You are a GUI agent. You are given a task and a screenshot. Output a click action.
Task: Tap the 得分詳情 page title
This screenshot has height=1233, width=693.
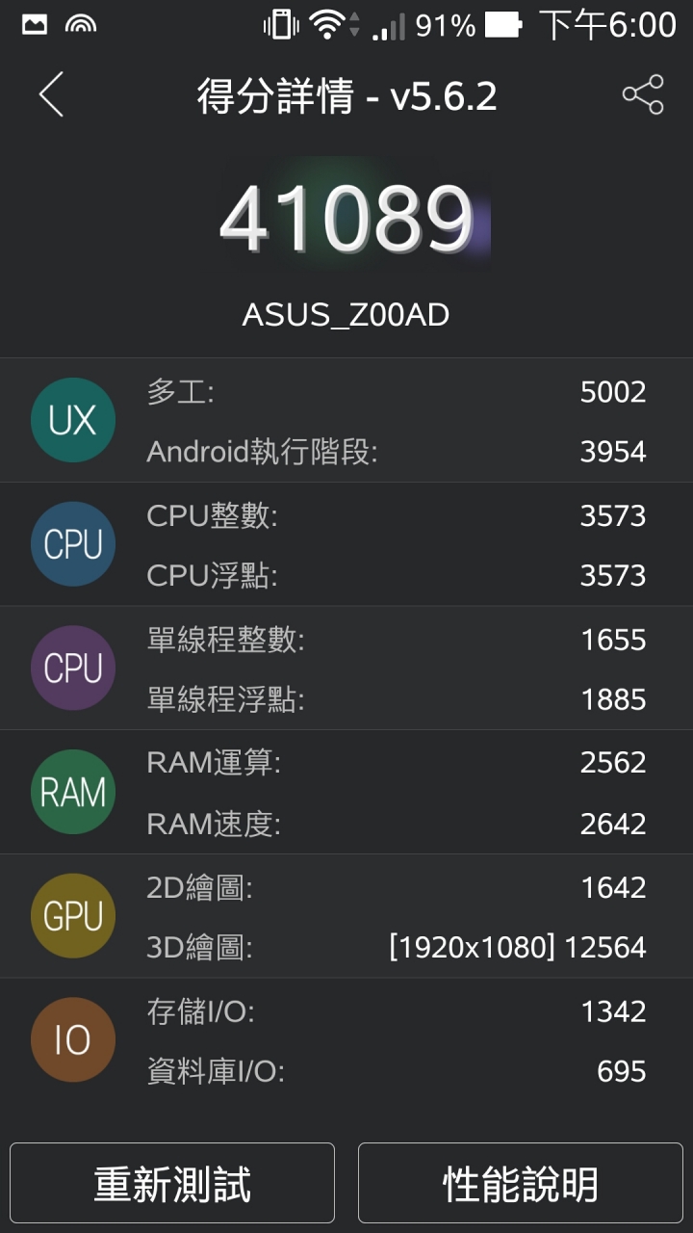[275, 96]
